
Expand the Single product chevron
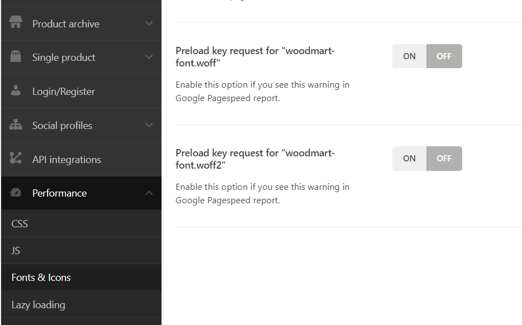149,57
